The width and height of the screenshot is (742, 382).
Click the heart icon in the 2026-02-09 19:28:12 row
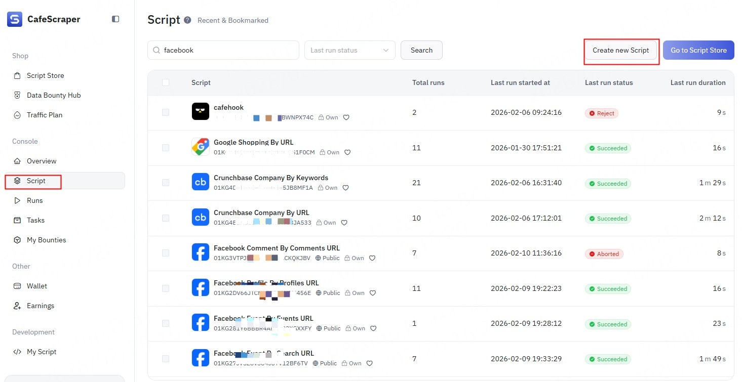pyautogui.click(x=373, y=328)
